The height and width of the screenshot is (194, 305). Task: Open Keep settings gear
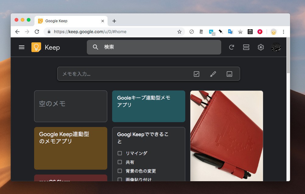tap(261, 47)
